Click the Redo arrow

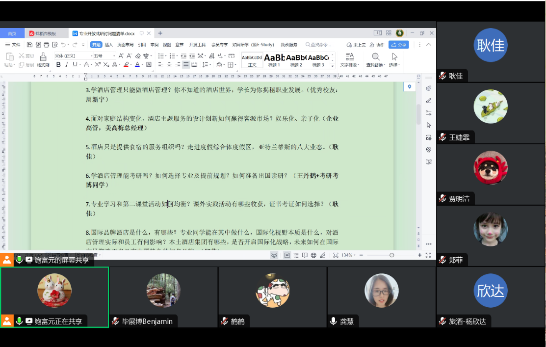[75, 45]
